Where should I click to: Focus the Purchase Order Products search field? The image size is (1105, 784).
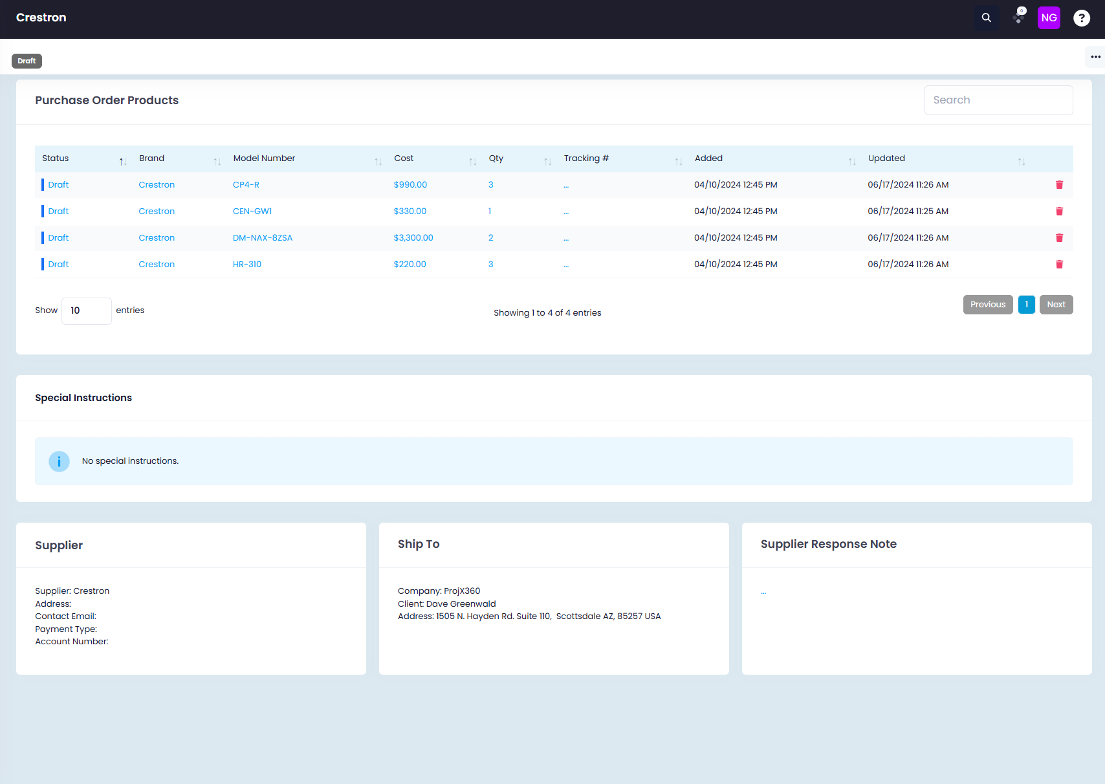tap(998, 100)
